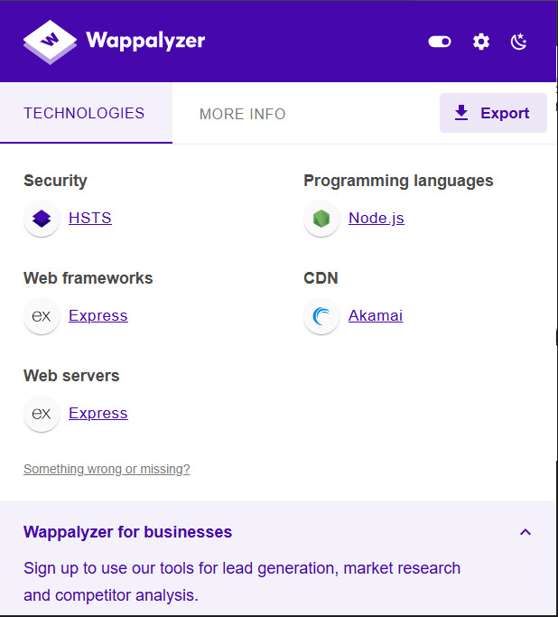The width and height of the screenshot is (558, 617).
Task: Click the Express icon under Web frameworks
Action: pyautogui.click(x=42, y=316)
